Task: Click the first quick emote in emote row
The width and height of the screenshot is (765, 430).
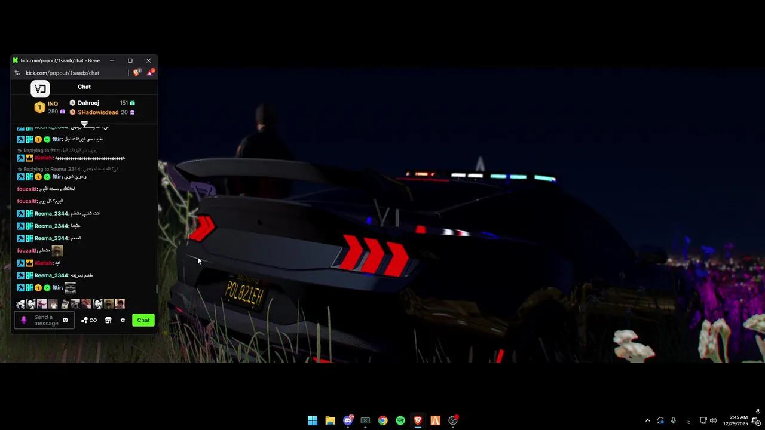Action: (20, 304)
